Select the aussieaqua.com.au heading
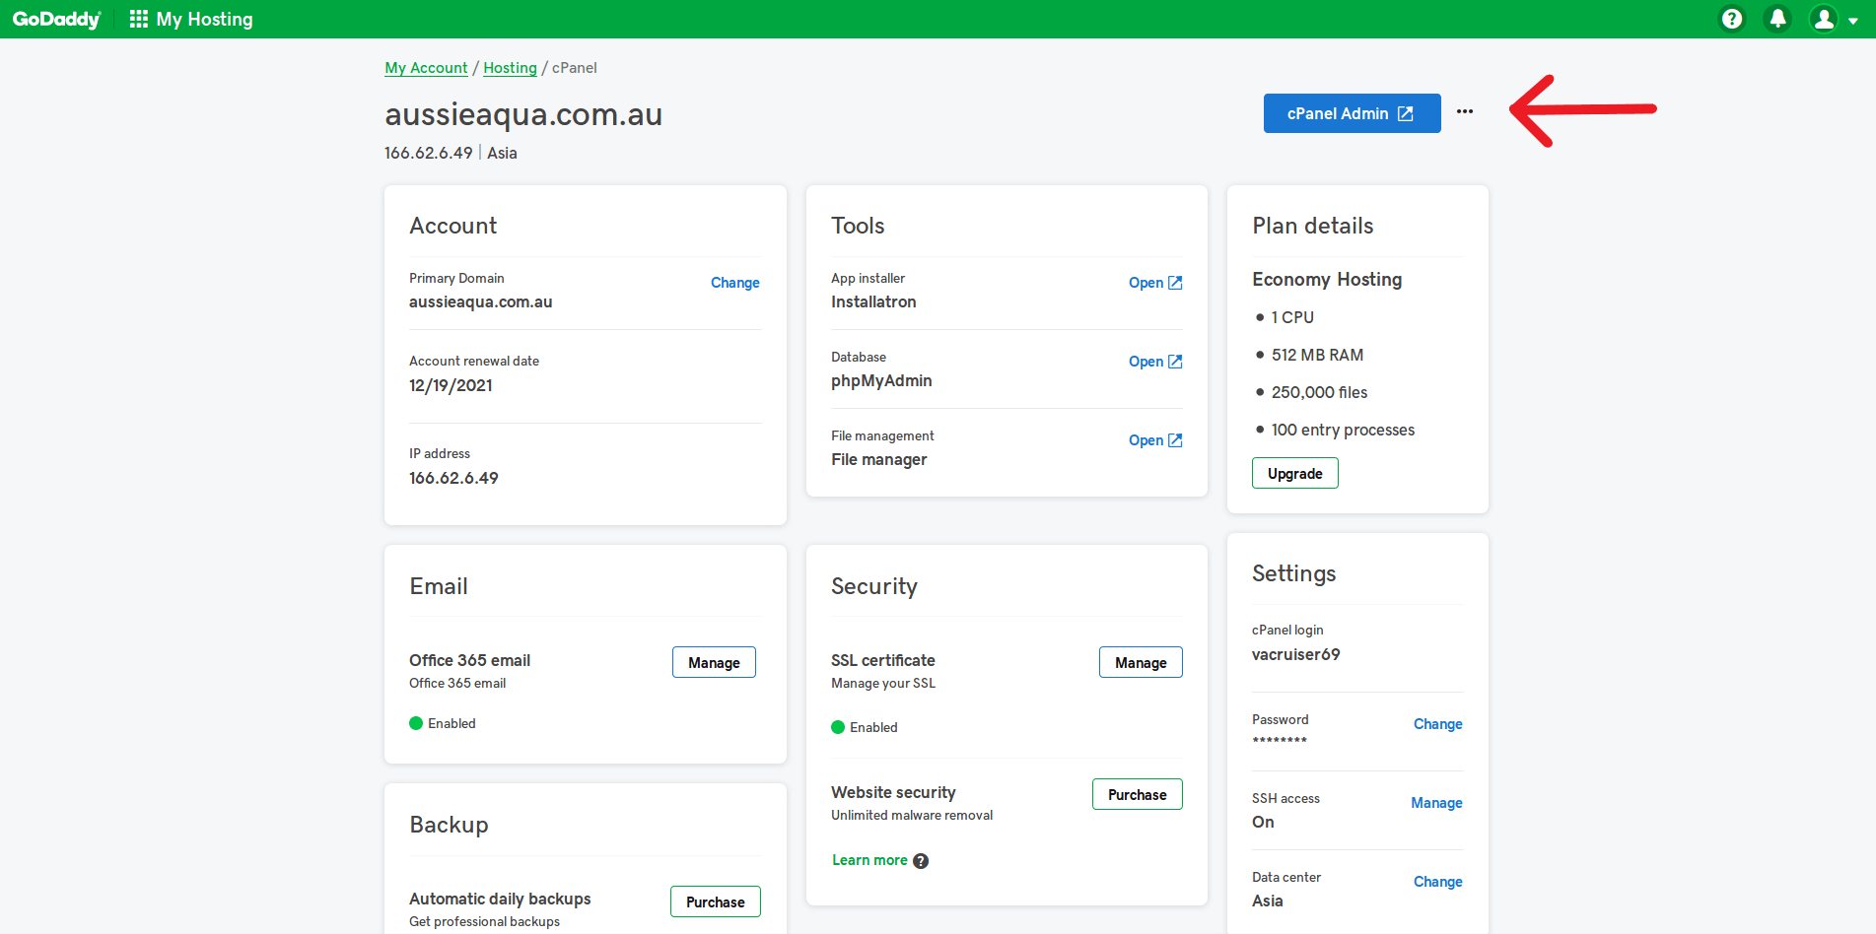 [523, 114]
